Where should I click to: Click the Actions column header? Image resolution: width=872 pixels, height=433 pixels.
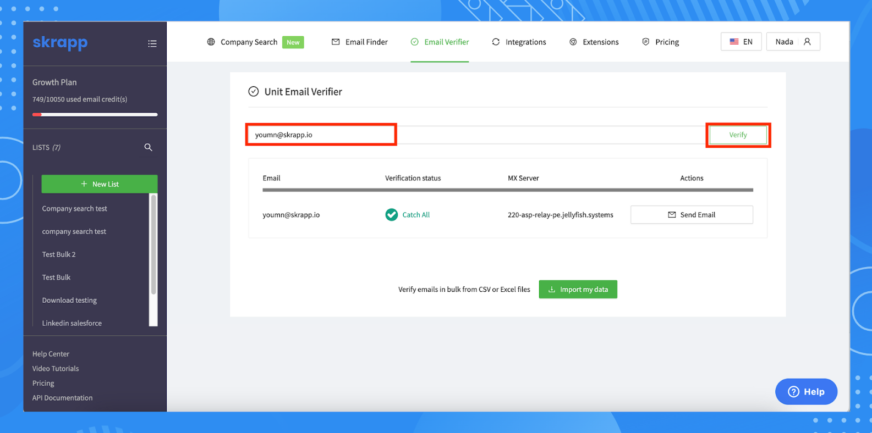point(692,178)
